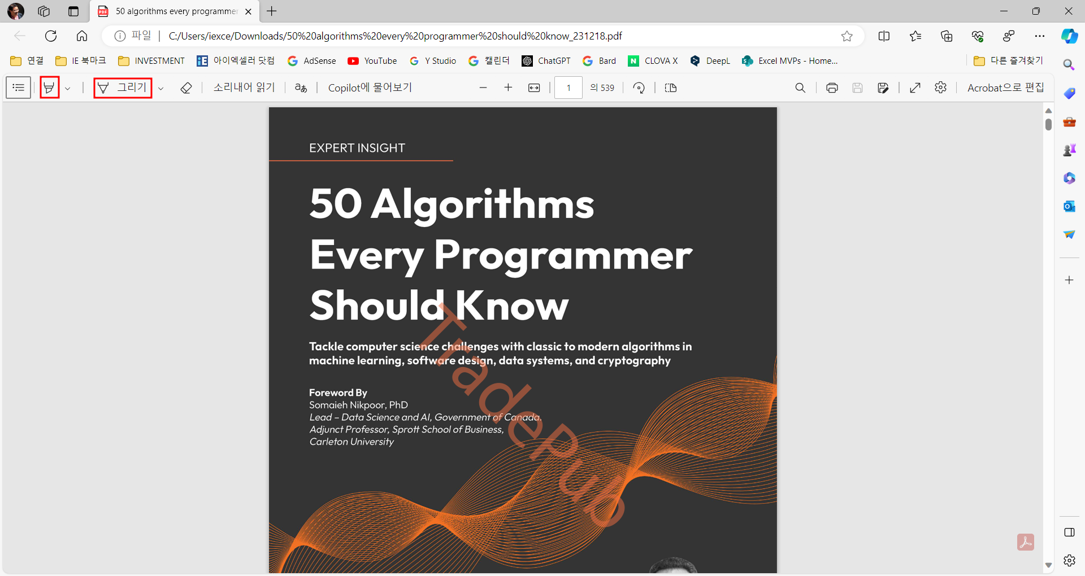This screenshot has height=576, width=1085.
Task: Open the favorites list icon
Action: tap(915, 36)
